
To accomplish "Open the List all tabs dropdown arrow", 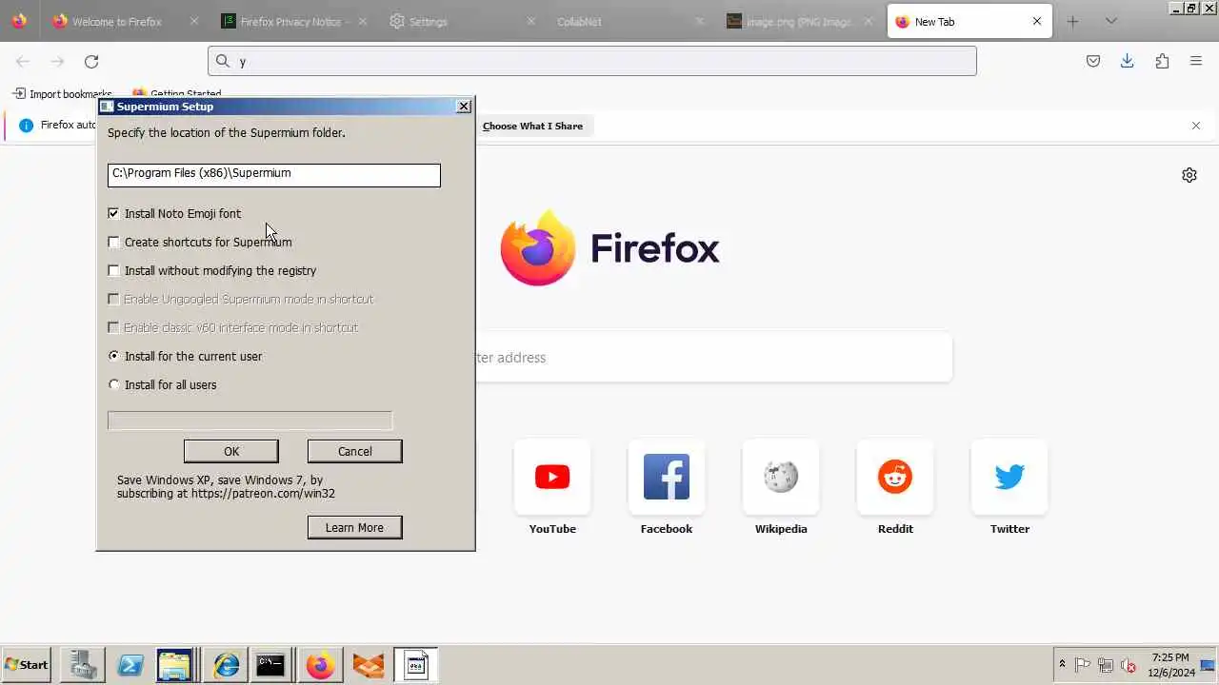I will (x=1110, y=21).
